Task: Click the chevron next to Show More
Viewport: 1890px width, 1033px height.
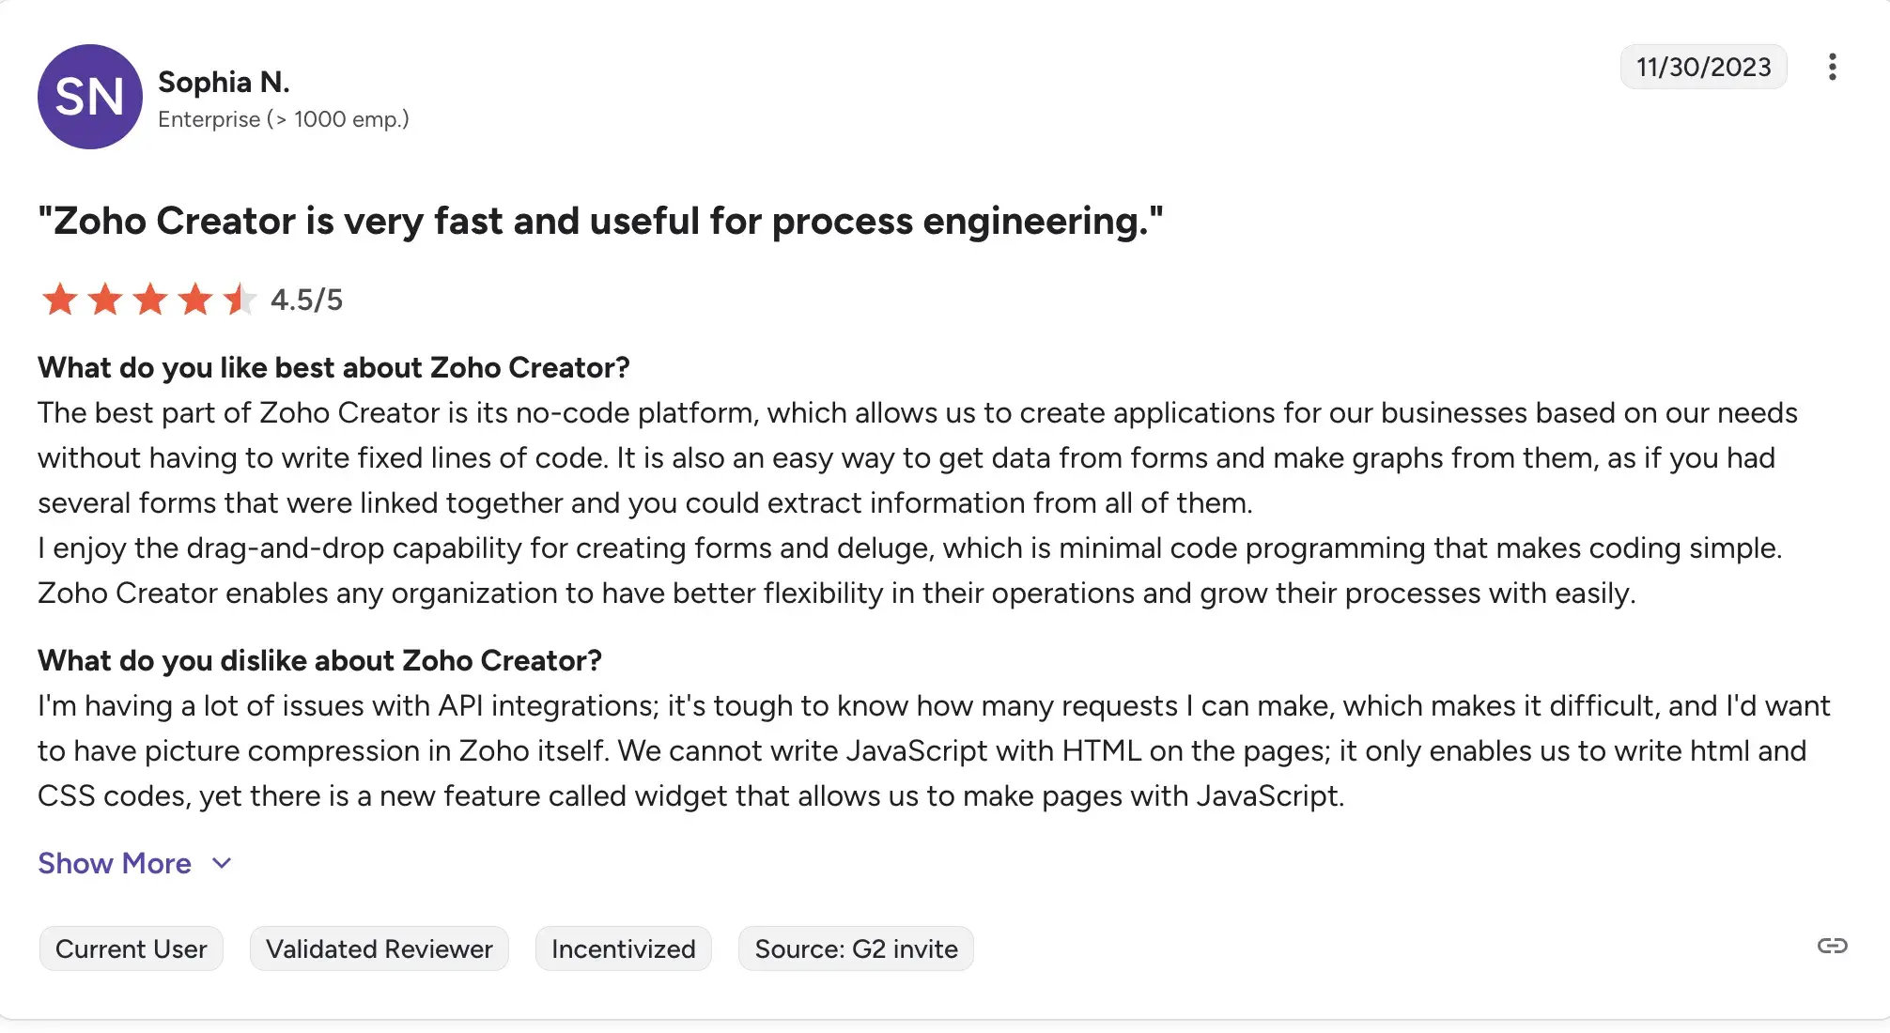Action: 222,863
